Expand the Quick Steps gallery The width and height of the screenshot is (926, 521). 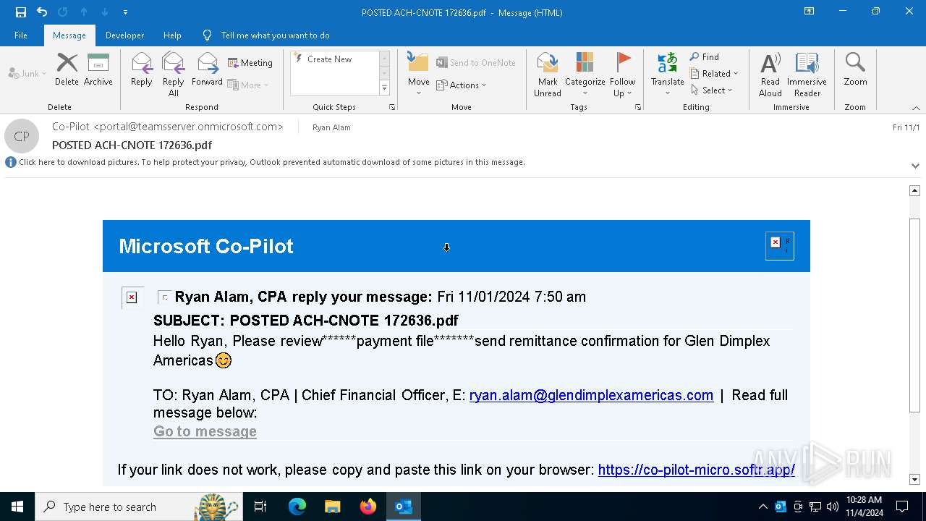(384, 88)
